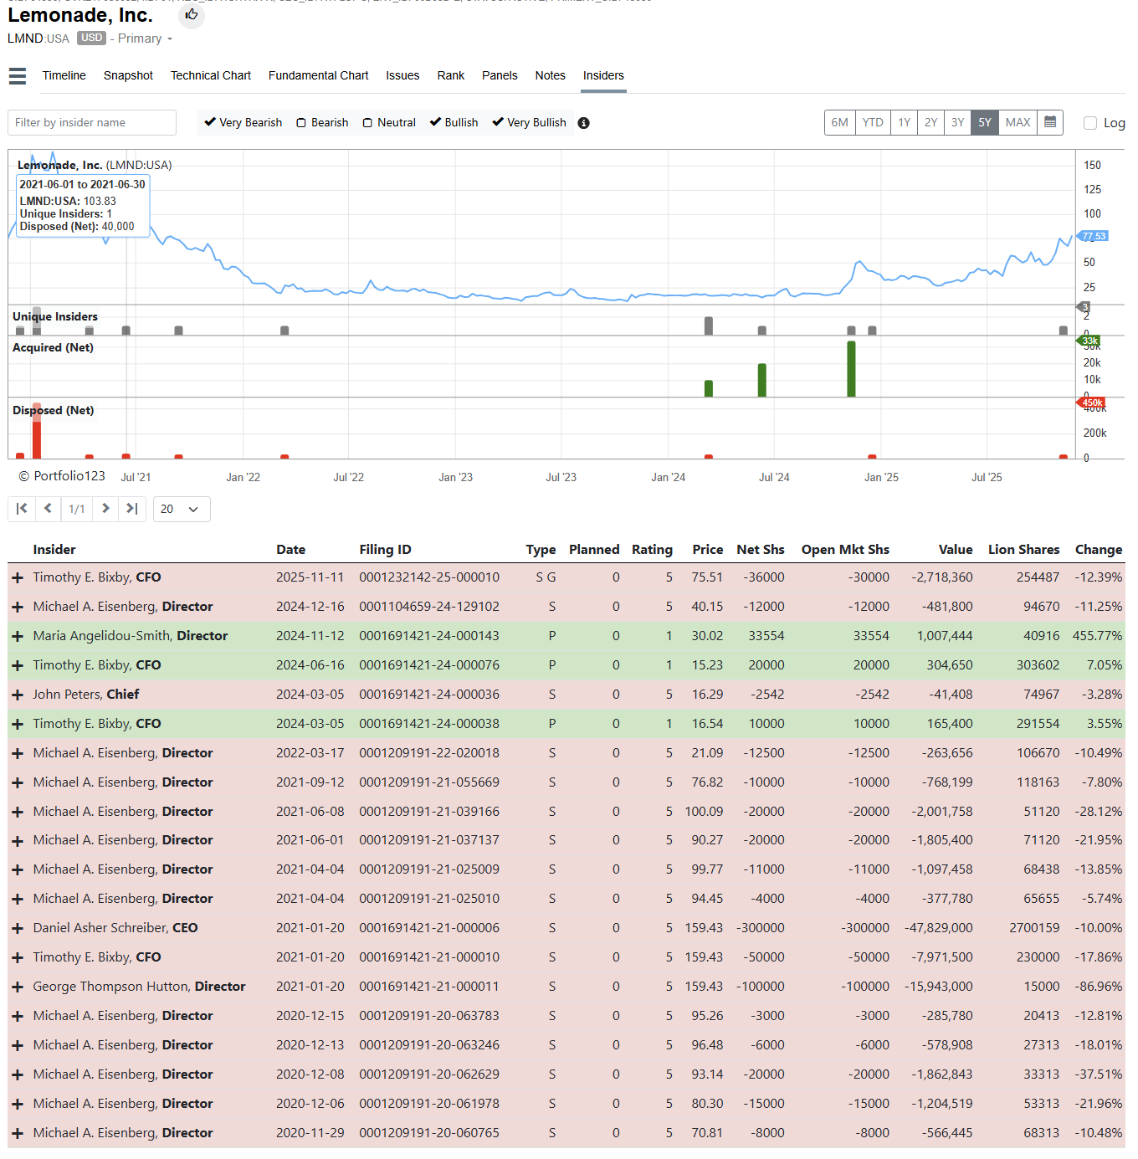Switch to the Snapshot tab
This screenshot has height=1159, width=1138.
coord(128,75)
